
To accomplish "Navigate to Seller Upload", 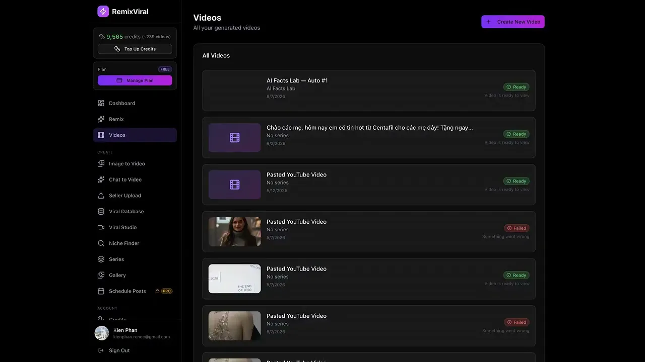I will click(135, 196).
